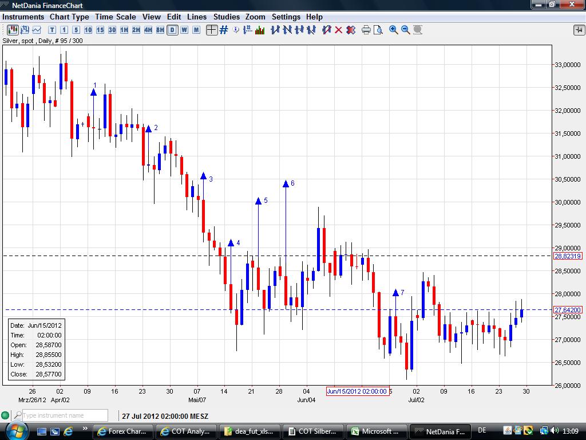The height and width of the screenshot is (440, 586).
Task: Open the volume bars study icon
Action: point(260,30)
